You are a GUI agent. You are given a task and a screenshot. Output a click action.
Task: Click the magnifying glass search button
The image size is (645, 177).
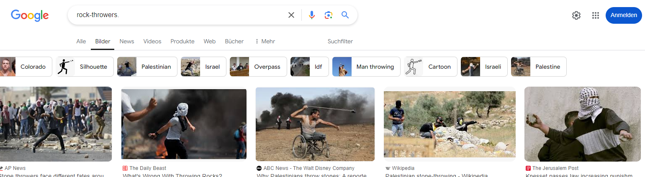point(345,15)
